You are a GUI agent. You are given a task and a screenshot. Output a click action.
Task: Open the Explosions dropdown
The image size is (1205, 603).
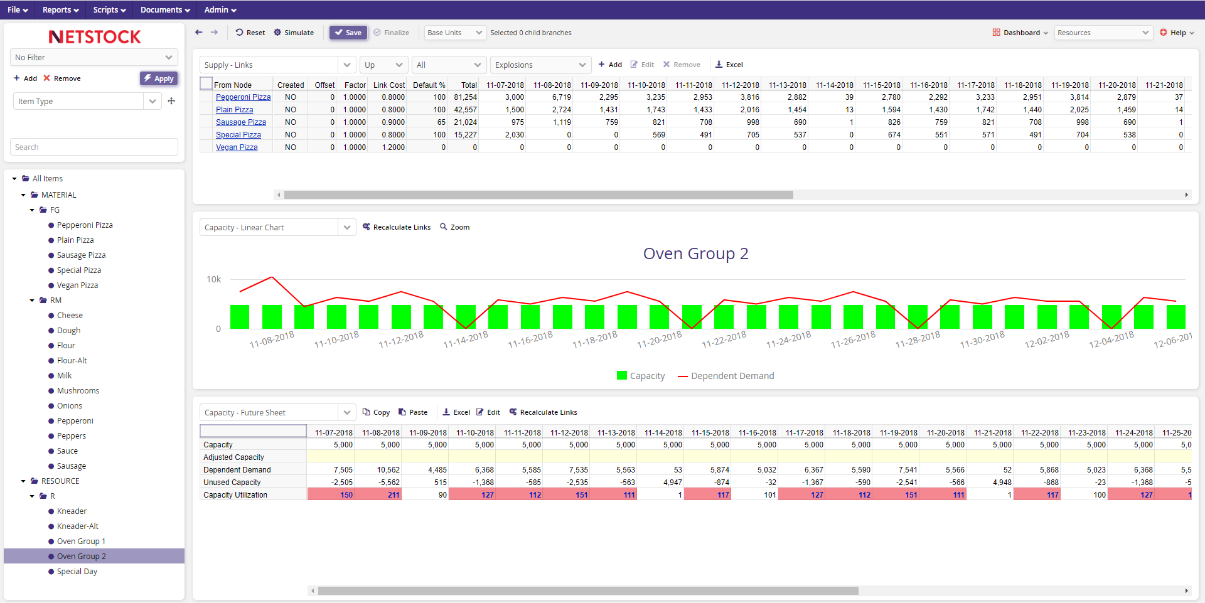[540, 65]
